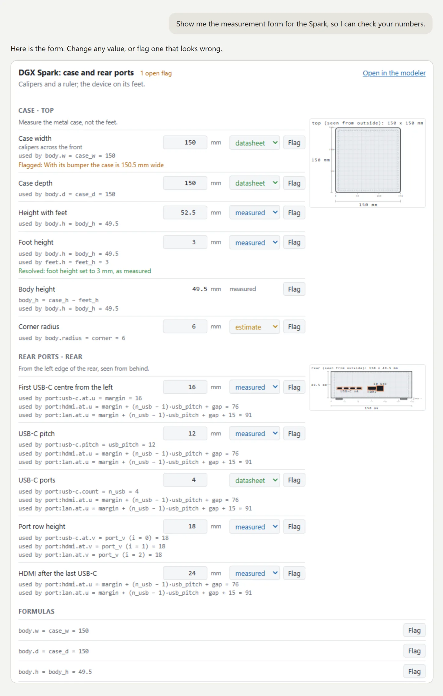This screenshot has height=696, width=443.
Task: Open the top view case diagram
Action: tap(367, 163)
